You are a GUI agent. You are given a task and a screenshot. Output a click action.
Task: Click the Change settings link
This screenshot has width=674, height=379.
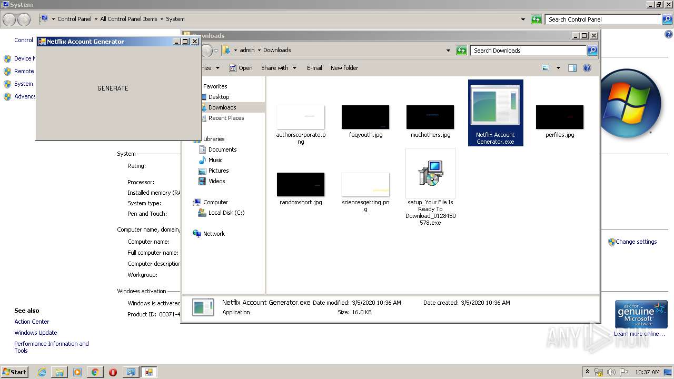tap(636, 242)
